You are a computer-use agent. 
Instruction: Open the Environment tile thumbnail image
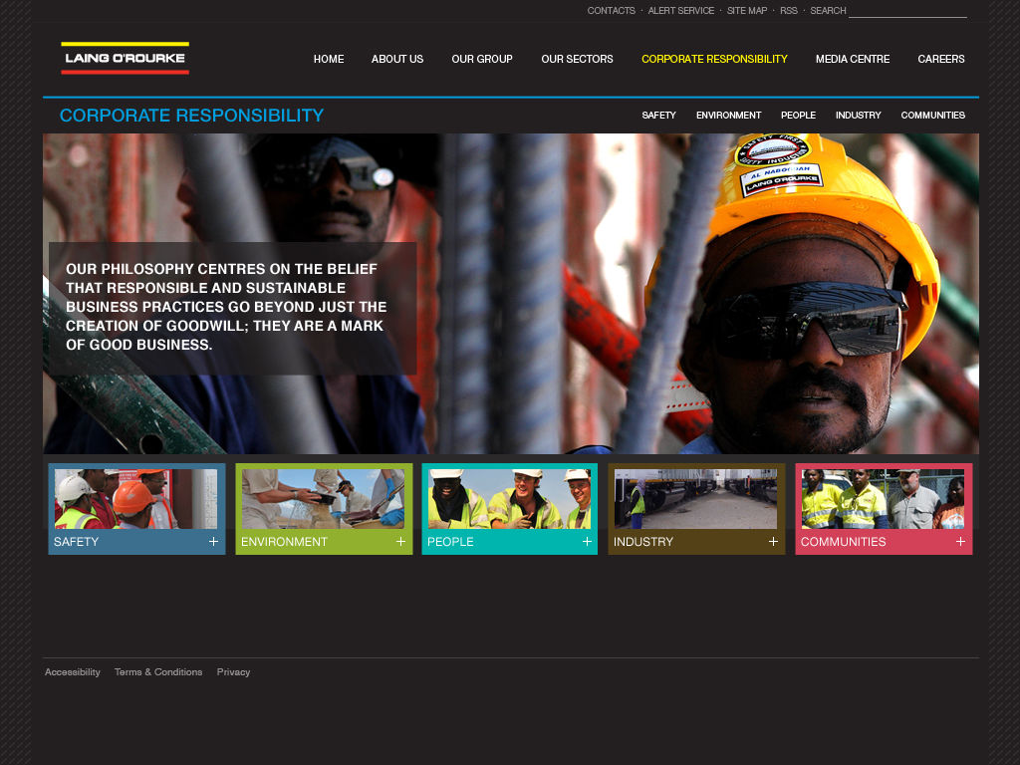[x=323, y=499]
